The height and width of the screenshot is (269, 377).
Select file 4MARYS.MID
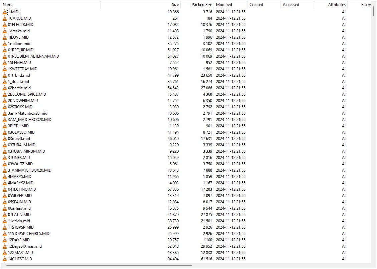coord(20,177)
